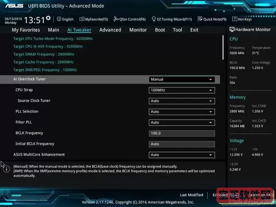Select the Filter PLL label
Screen dimensions: 276x207
click(x=24, y=122)
